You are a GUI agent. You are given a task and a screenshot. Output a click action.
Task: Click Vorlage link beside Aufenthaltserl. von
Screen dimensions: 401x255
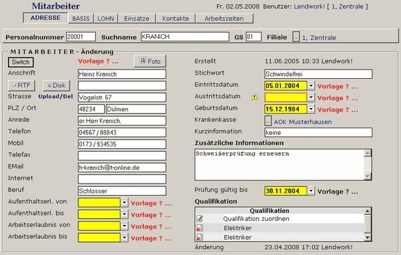(x=151, y=204)
